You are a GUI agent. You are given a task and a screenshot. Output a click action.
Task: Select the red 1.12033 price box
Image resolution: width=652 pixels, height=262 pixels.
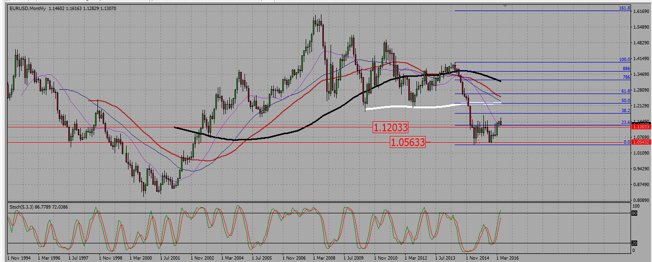click(391, 127)
